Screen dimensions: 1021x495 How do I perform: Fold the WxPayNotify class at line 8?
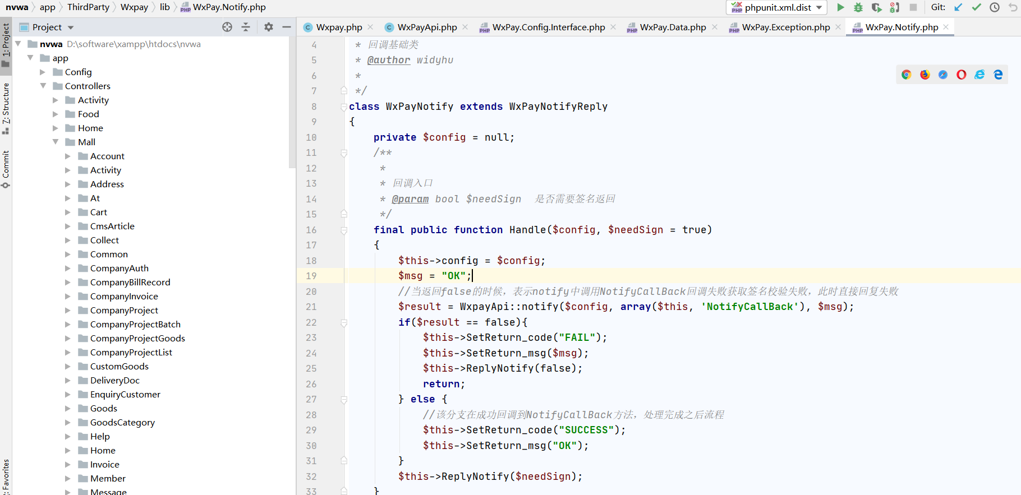[x=344, y=107]
